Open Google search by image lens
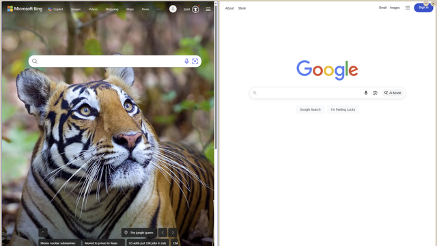 pyautogui.click(x=375, y=93)
